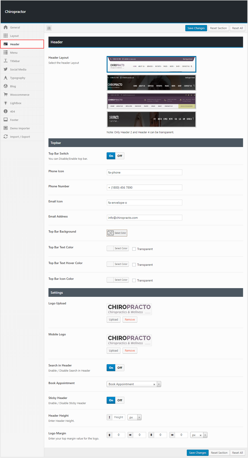
Task: Open the Book Appointment dropdown
Action: (x=159, y=384)
